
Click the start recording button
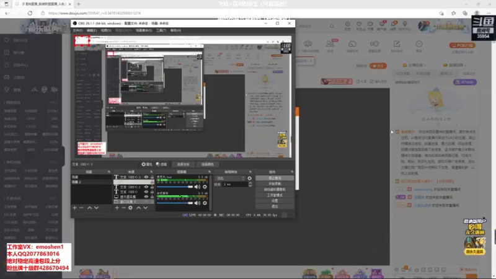(x=275, y=184)
